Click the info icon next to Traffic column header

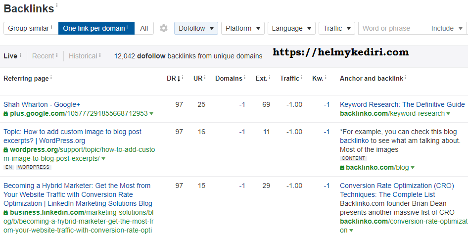click(302, 77)
